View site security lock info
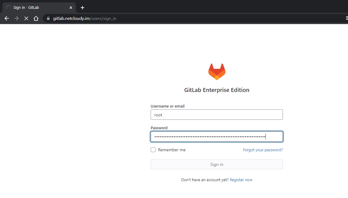The height and width of the screenshot is (198, 348). (x=48, y=18)
